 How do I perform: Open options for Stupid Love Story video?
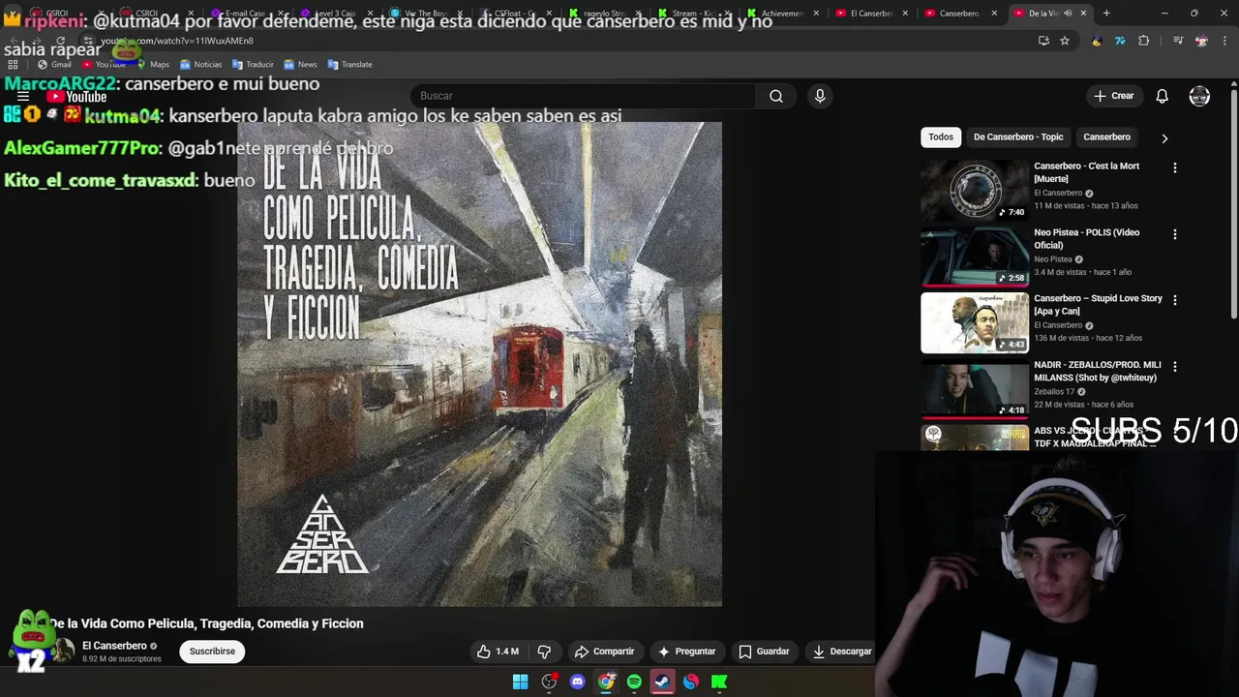pos(1175,300)
